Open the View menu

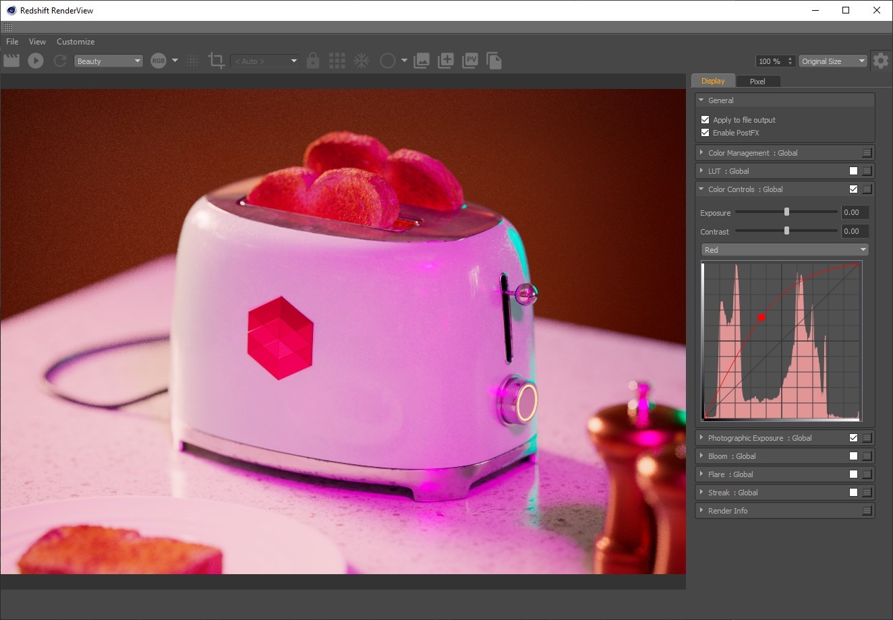pos(37,41)
